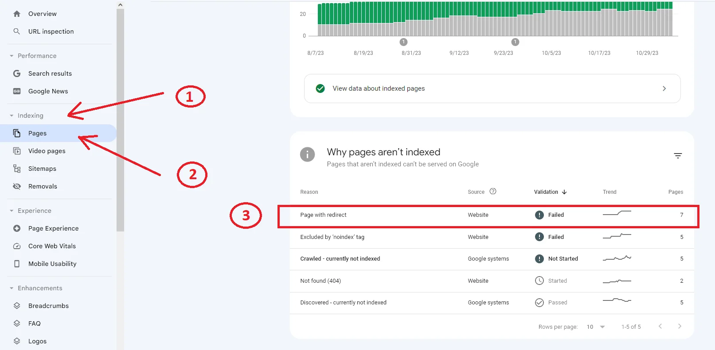The image size is (715, 350).
Task: Open the filter icon for non-indexed reasons
Action: coord(678,156)
